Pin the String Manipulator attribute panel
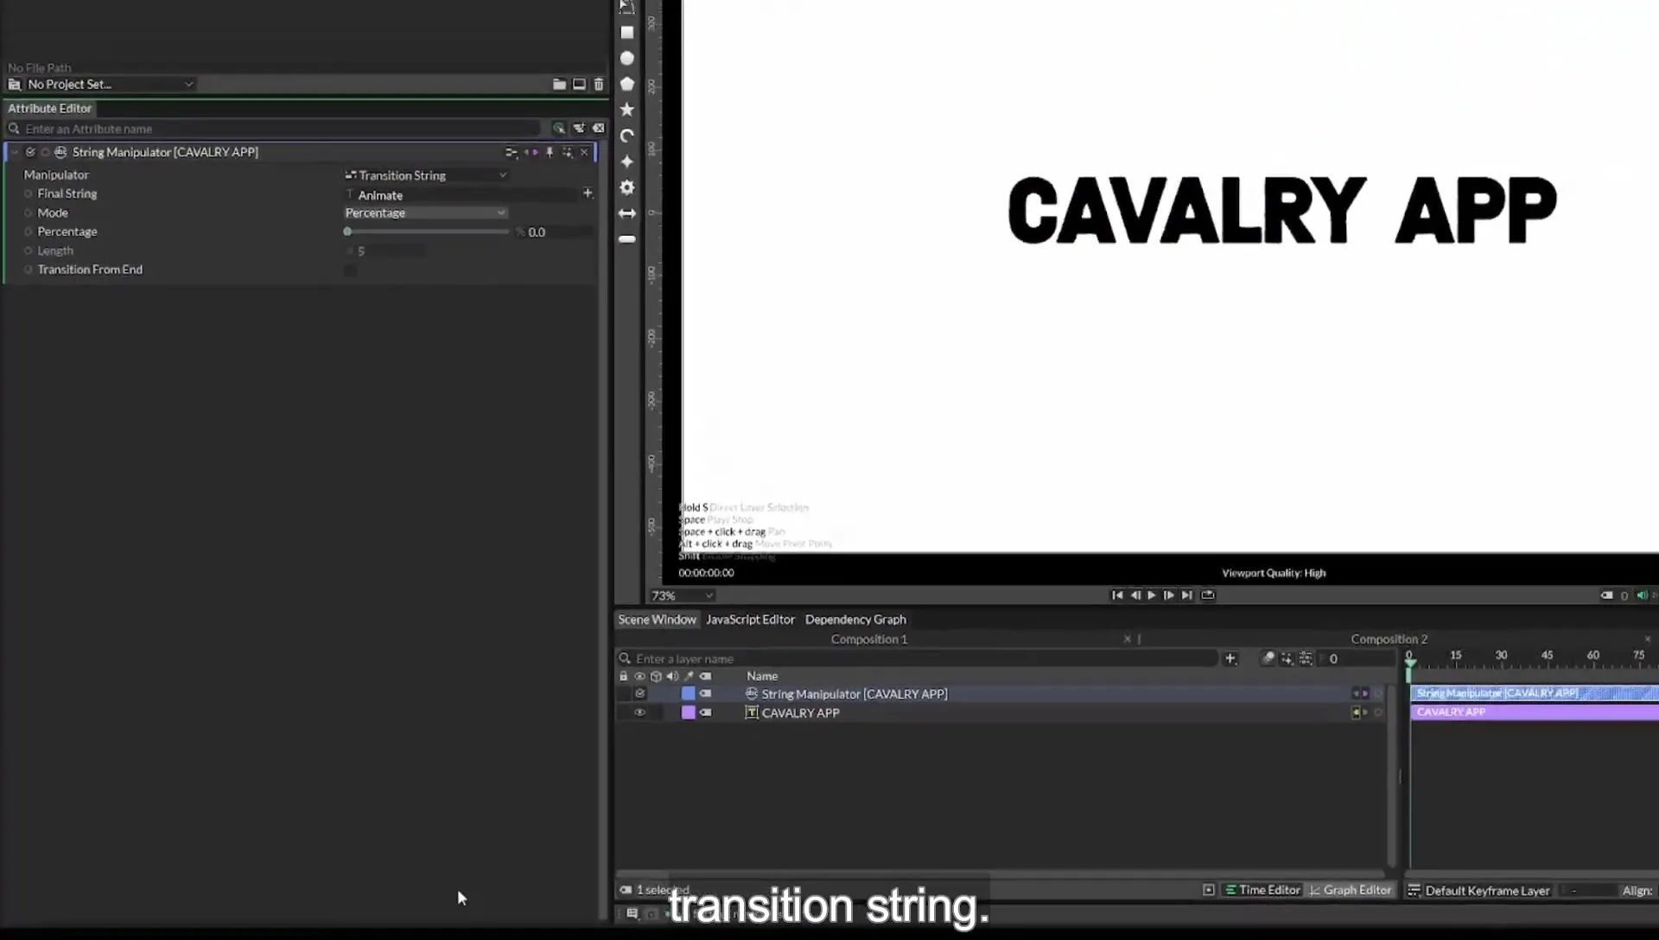Screen dimensions: 1659x940 550,152
